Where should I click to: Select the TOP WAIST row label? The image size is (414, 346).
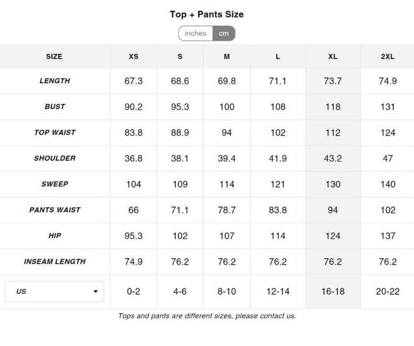(55, 132)
